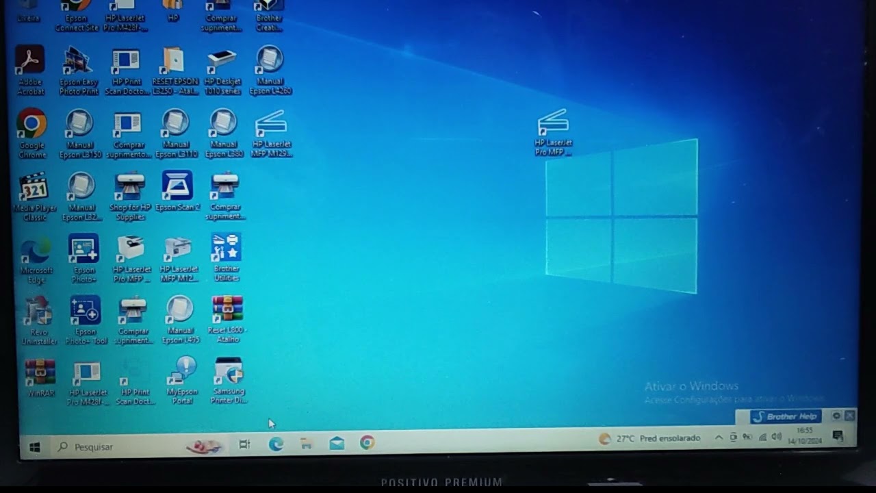This screenshot has width=876, height=493.
Task: Close the Brother Help bar
Action: click(x=849, y=416)
